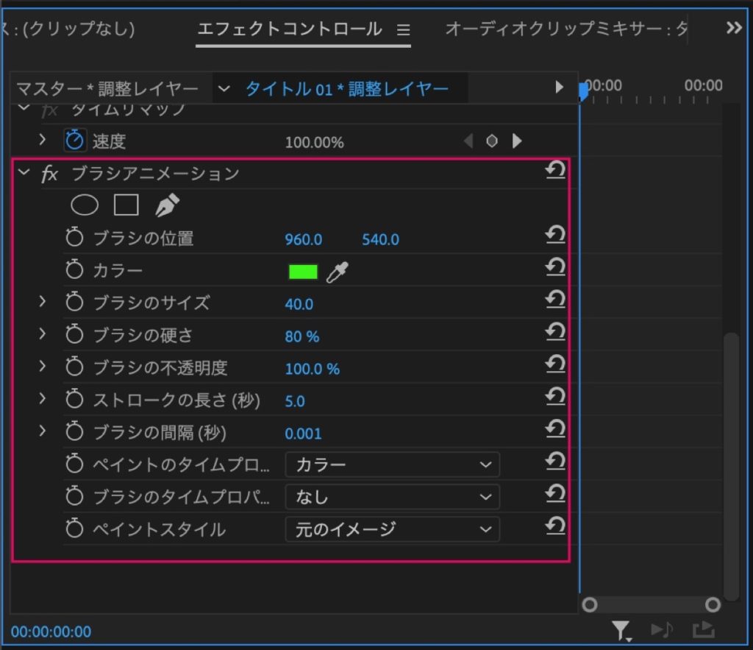
Task: Expand the ブラシの不透明度 property
Action: [42, 367]
